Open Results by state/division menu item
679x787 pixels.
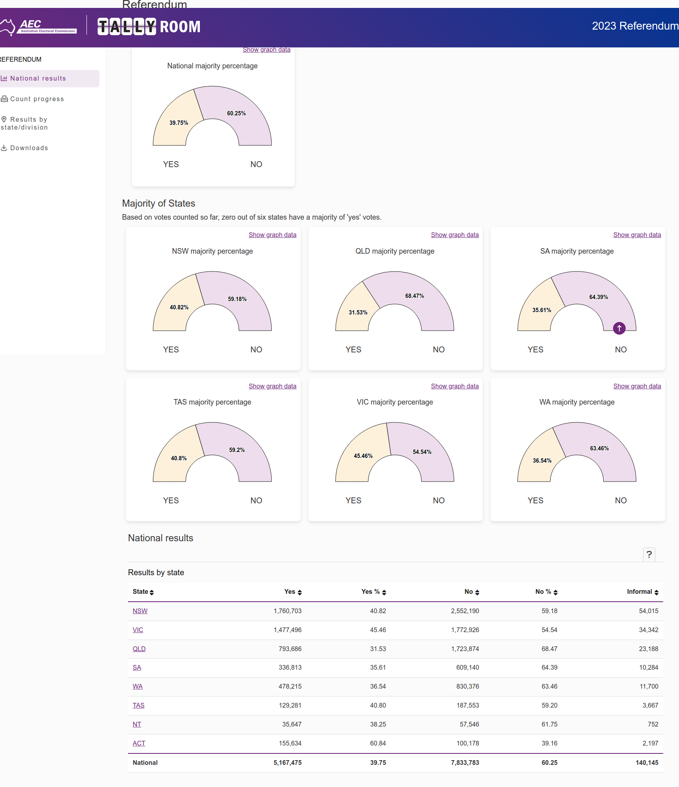pyautogui.click(x=28, y=123)
